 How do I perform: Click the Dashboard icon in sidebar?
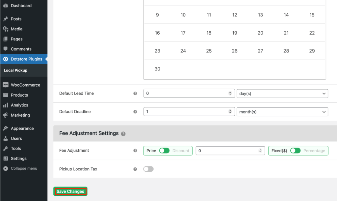tap(6, 6)
